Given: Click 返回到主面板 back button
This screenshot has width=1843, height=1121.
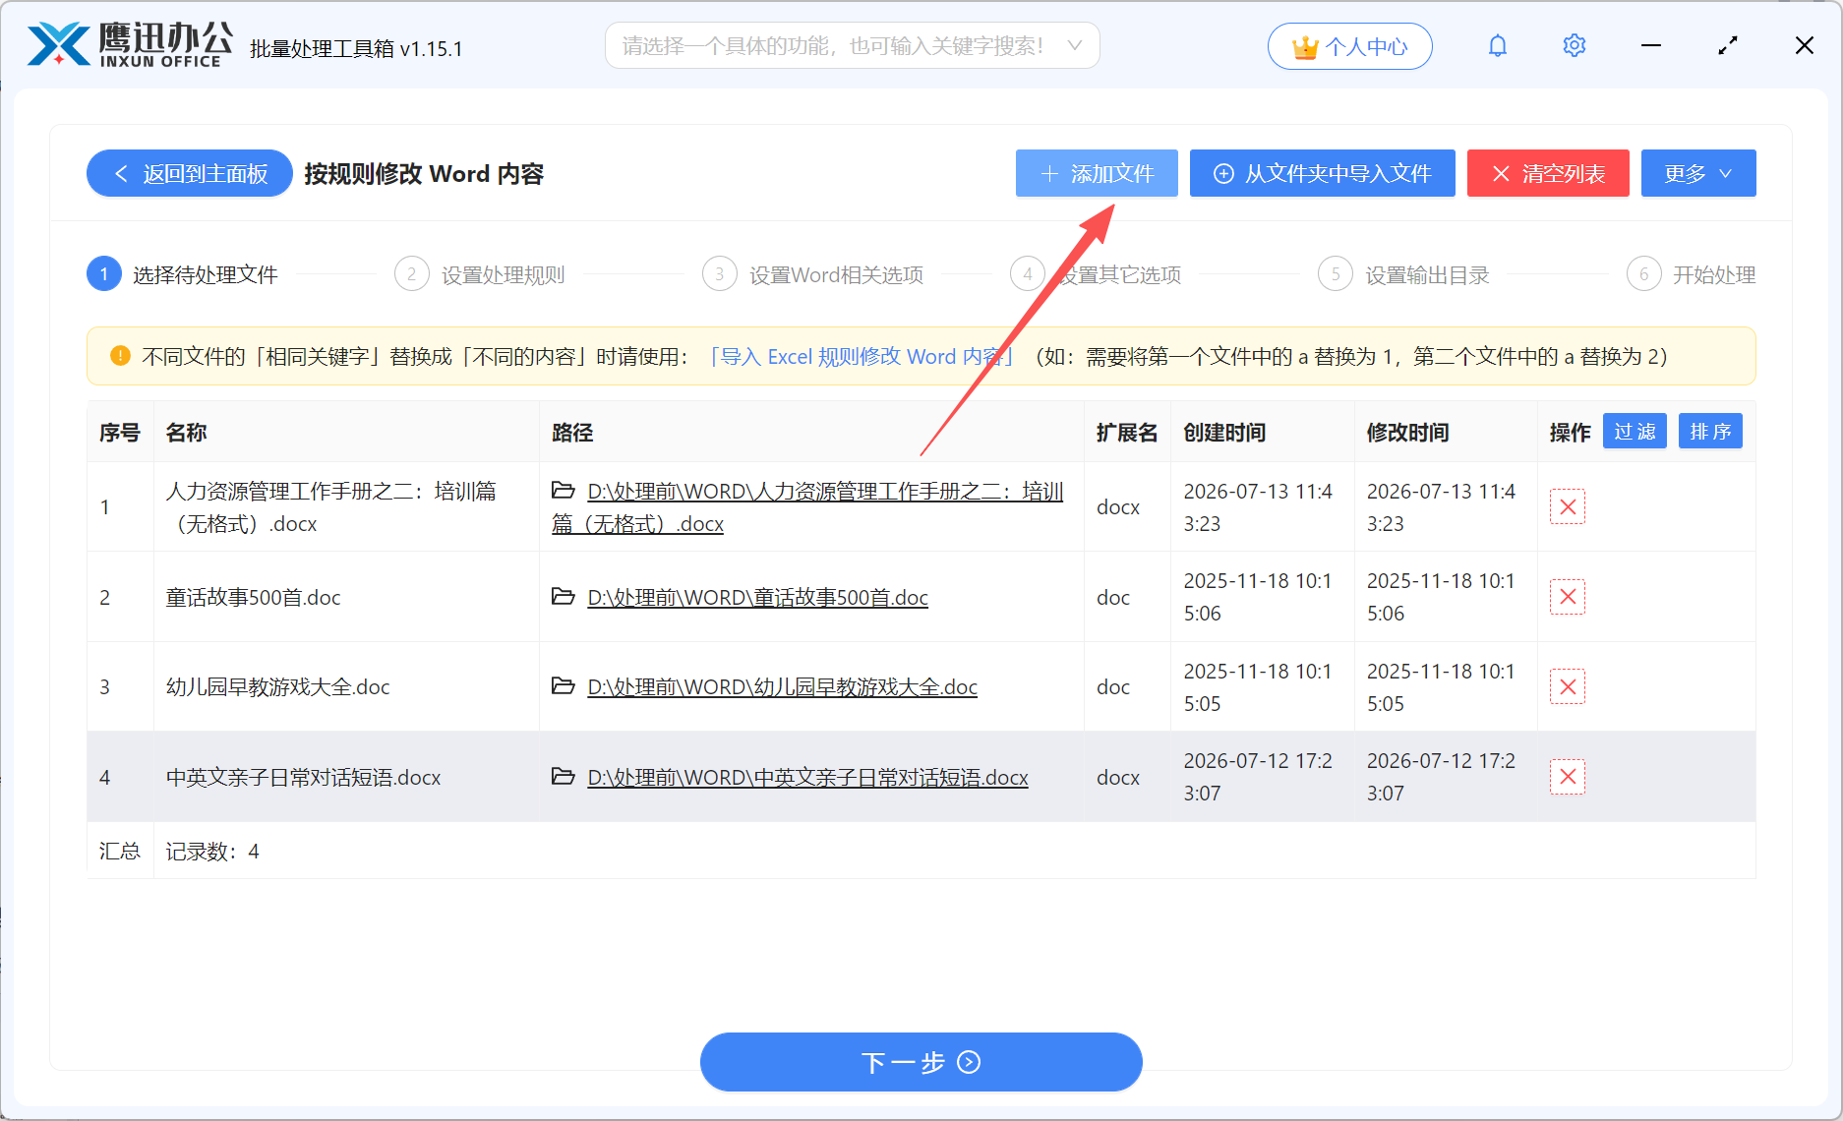Looking at the screenshot, I should pyautogui.click(x=190, y=174).
